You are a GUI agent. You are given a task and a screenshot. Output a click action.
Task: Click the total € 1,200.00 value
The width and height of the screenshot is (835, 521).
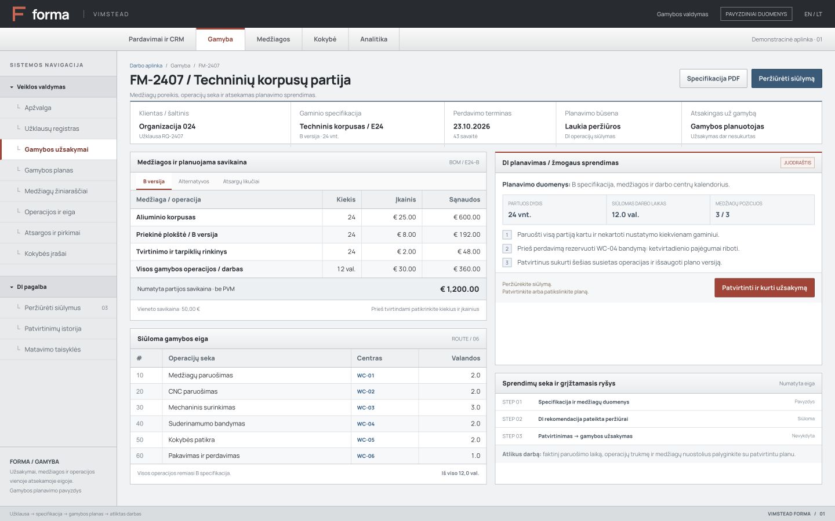459,289
